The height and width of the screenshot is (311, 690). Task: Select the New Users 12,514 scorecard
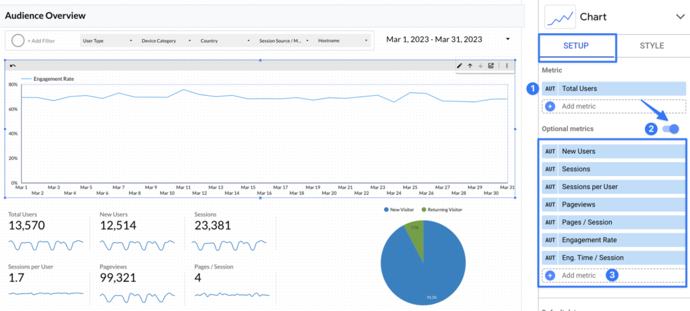[137, 231]
